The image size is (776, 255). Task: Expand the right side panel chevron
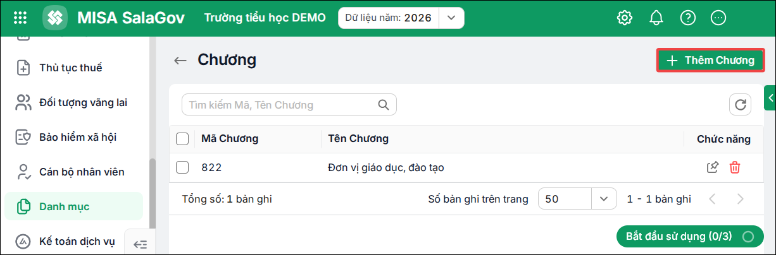[770, 97]
